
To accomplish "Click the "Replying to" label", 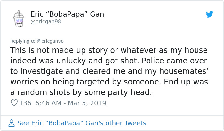I will [x=23, y=41].
